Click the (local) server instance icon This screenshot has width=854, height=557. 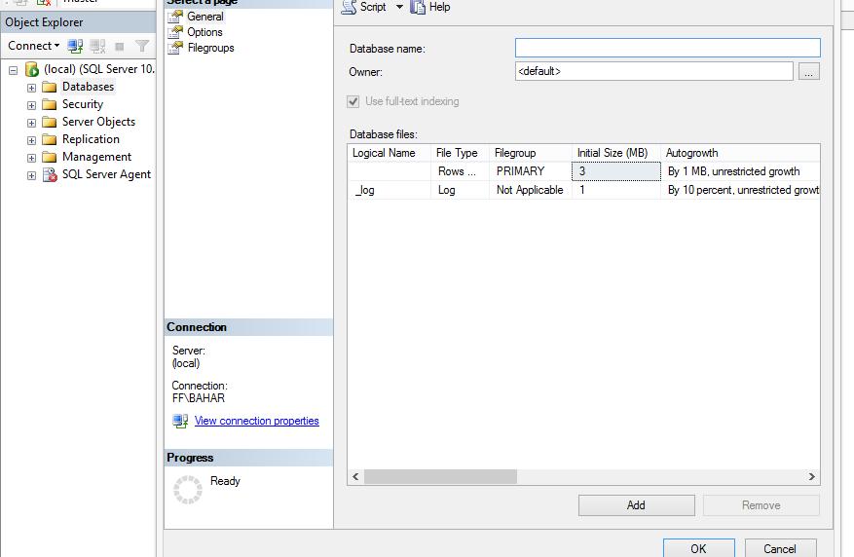pos(31,69)
